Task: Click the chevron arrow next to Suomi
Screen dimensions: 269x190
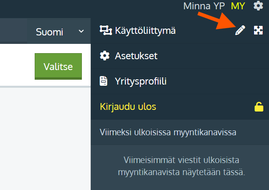Action: click(x=81, y=31)
